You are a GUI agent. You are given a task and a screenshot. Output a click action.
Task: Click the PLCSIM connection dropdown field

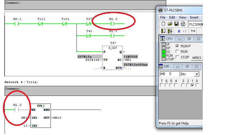[195, 24]
